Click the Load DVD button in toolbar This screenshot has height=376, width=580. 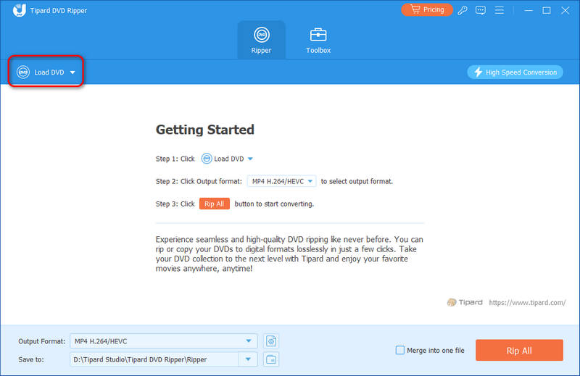[x=46, y=72]
